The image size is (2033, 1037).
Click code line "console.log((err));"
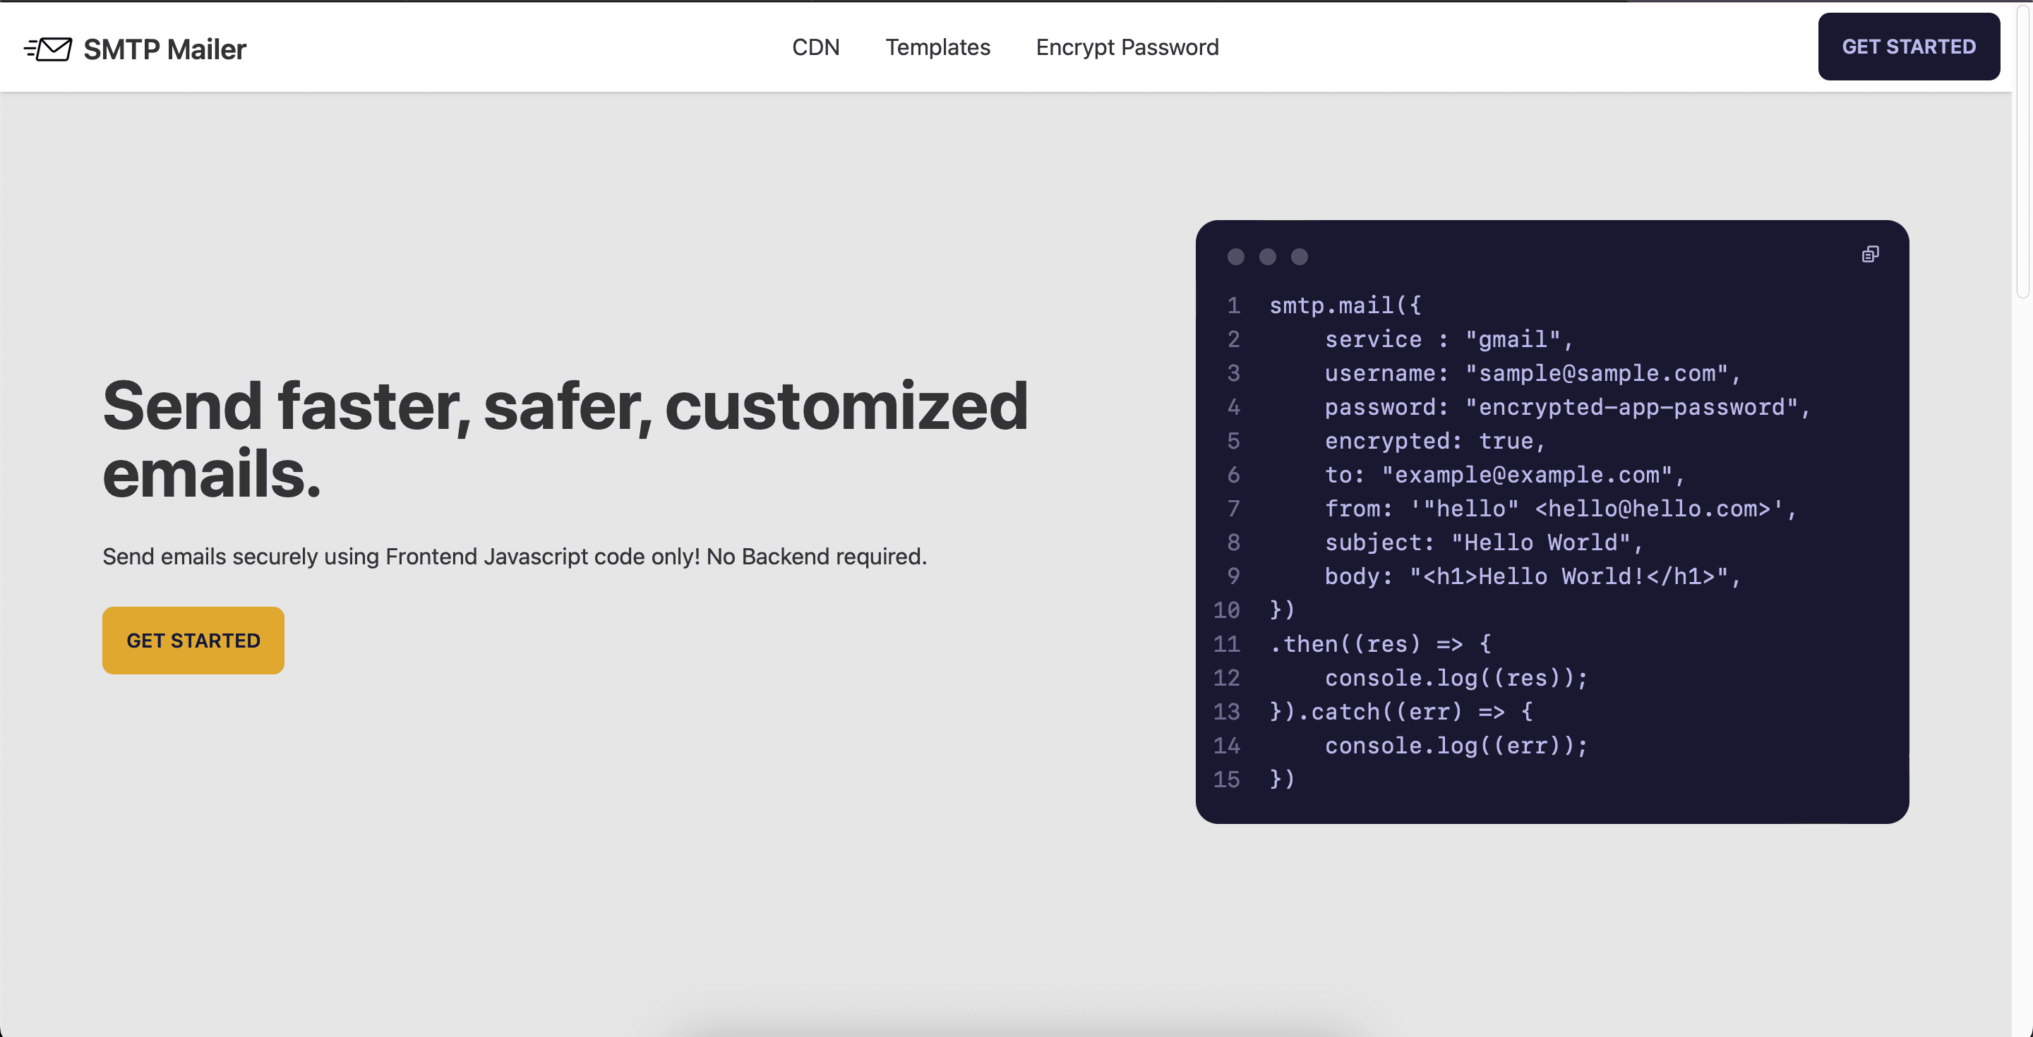1456,745
